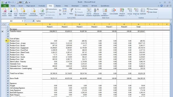Select Bad Debt Expense cell
The image size is (173, 97).
pyautogui.click(x=26, y=92)
